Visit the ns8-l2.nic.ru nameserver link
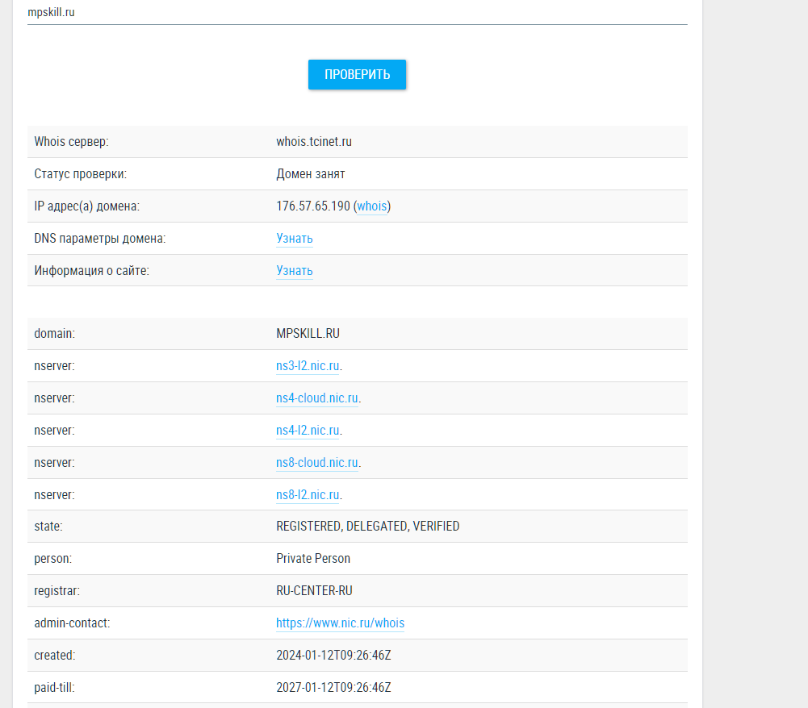Viewport: 808px width, 708px height. tap(308, 495)
